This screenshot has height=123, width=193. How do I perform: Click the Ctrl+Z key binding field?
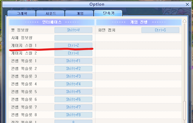point(73,45)
